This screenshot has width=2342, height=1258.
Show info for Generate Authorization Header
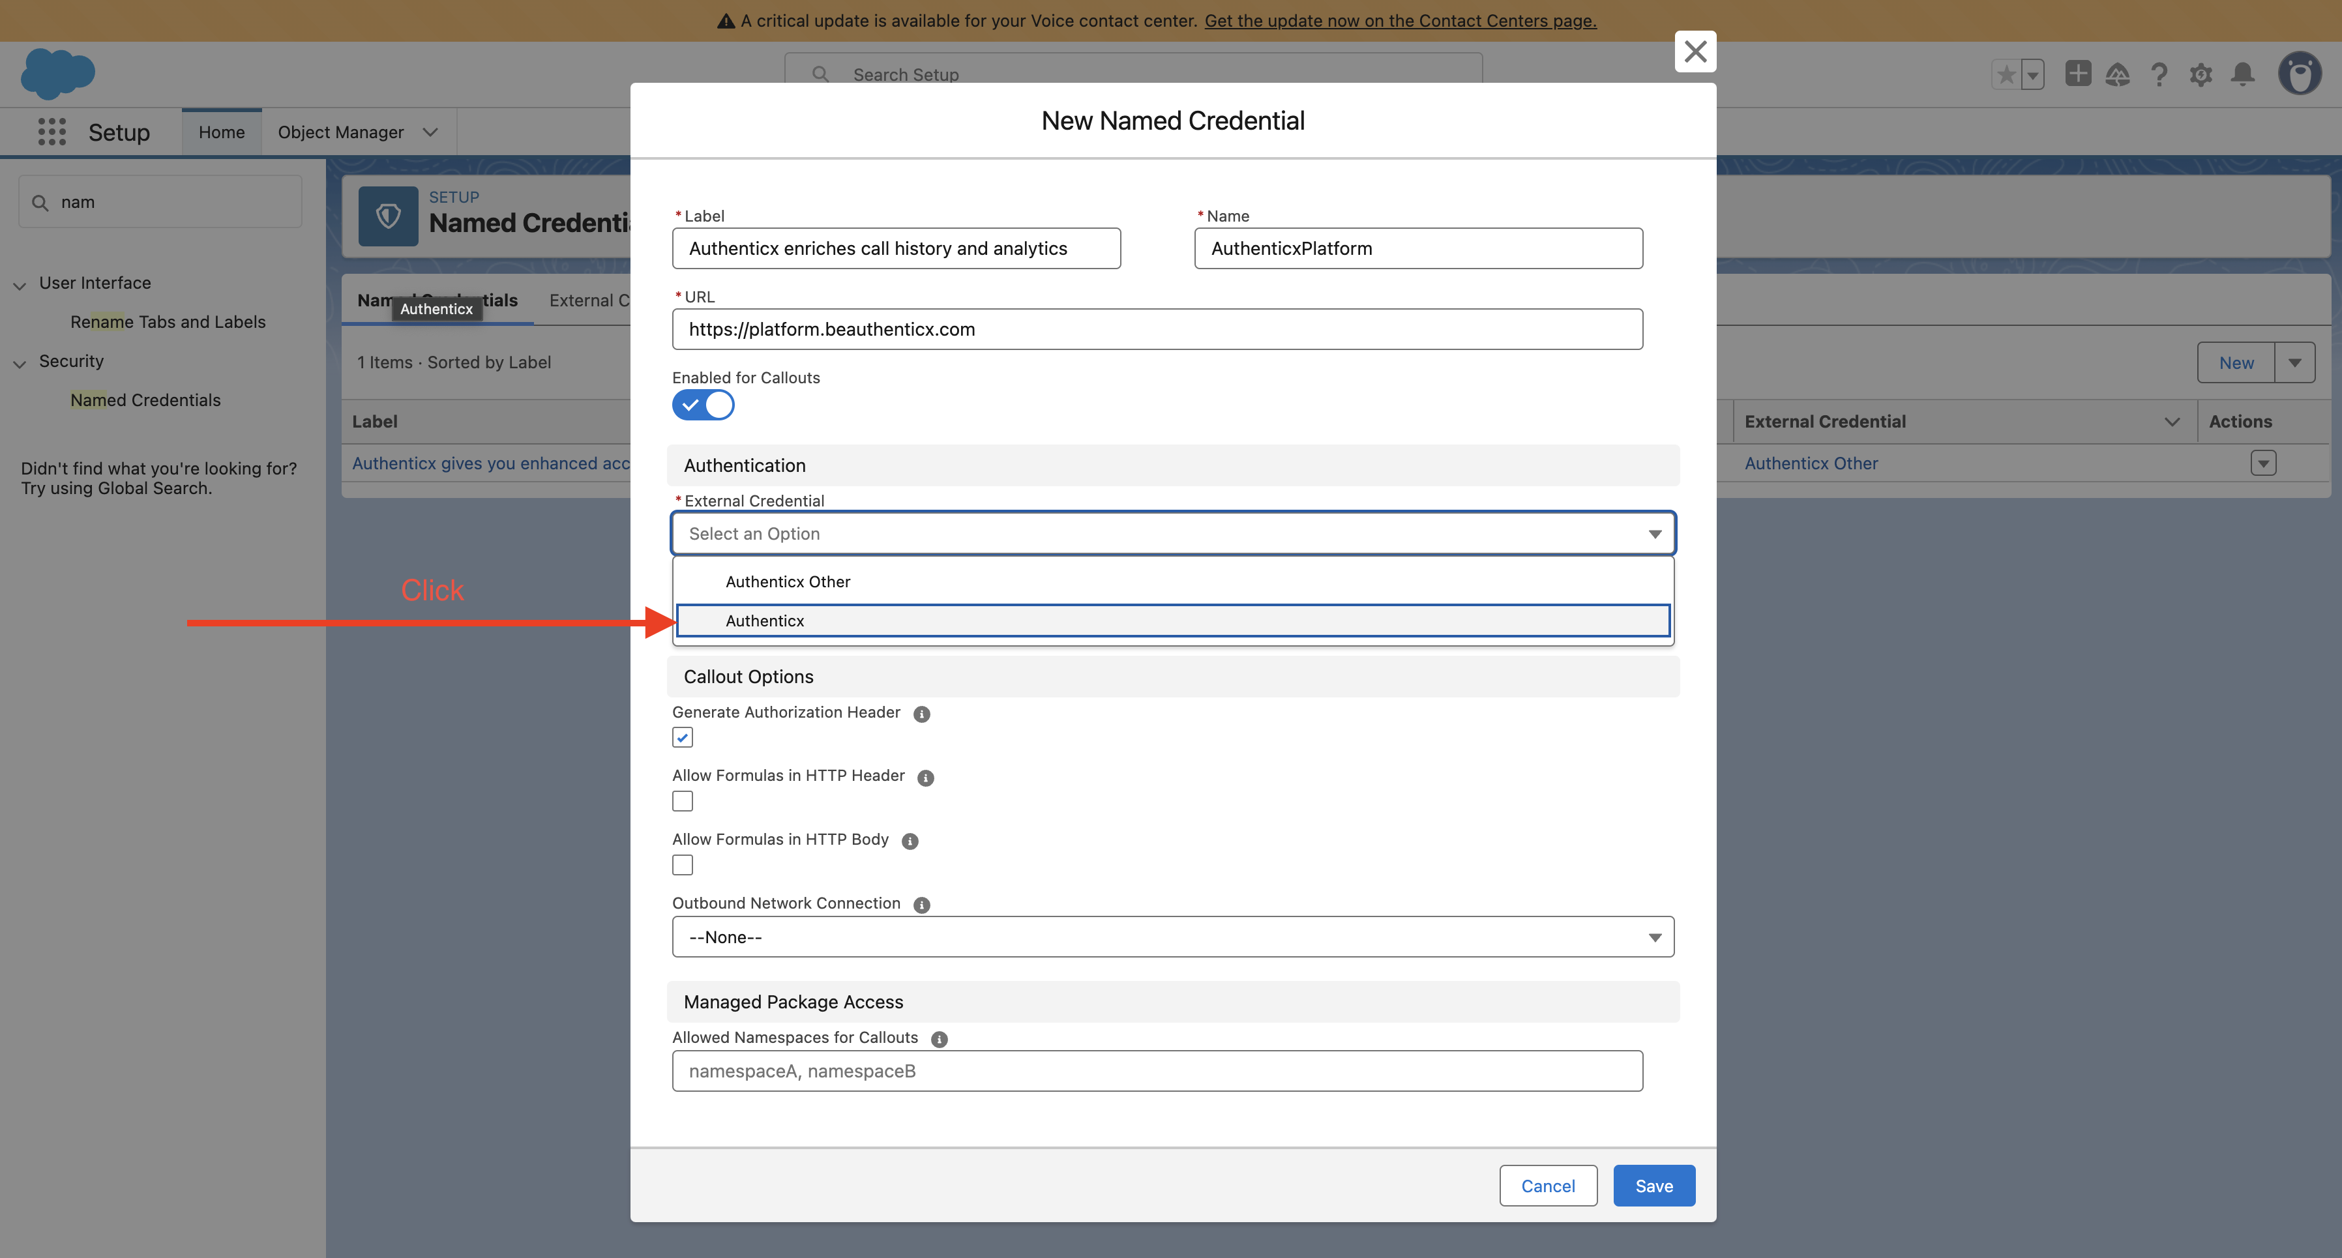(x=921, y=714)
